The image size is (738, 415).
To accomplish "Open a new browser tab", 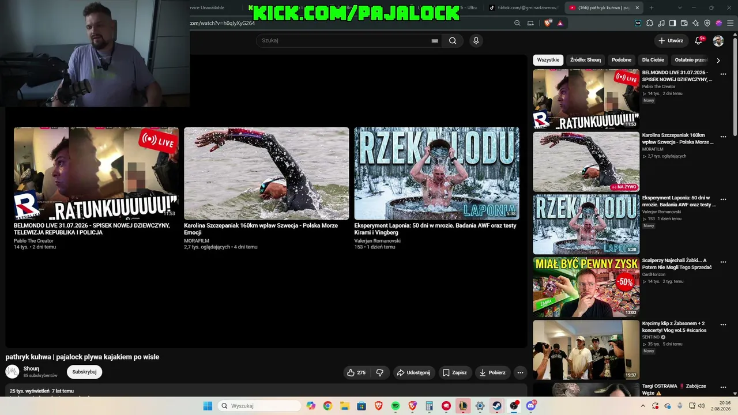I will pos(652,7).
